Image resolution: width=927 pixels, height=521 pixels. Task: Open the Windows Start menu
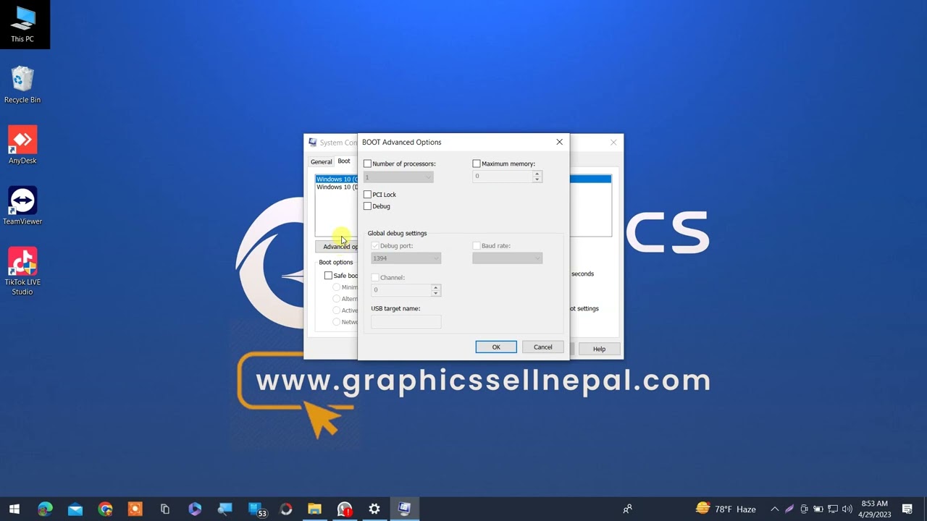(14, 509)
